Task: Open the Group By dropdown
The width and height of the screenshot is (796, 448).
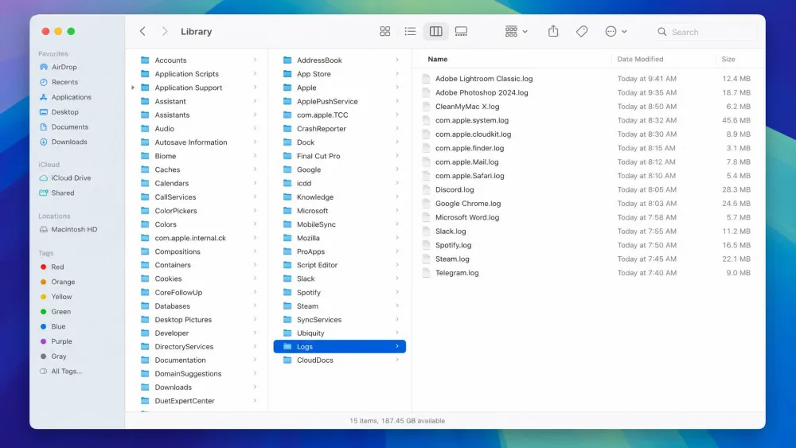Action: (x=517, y=32)
